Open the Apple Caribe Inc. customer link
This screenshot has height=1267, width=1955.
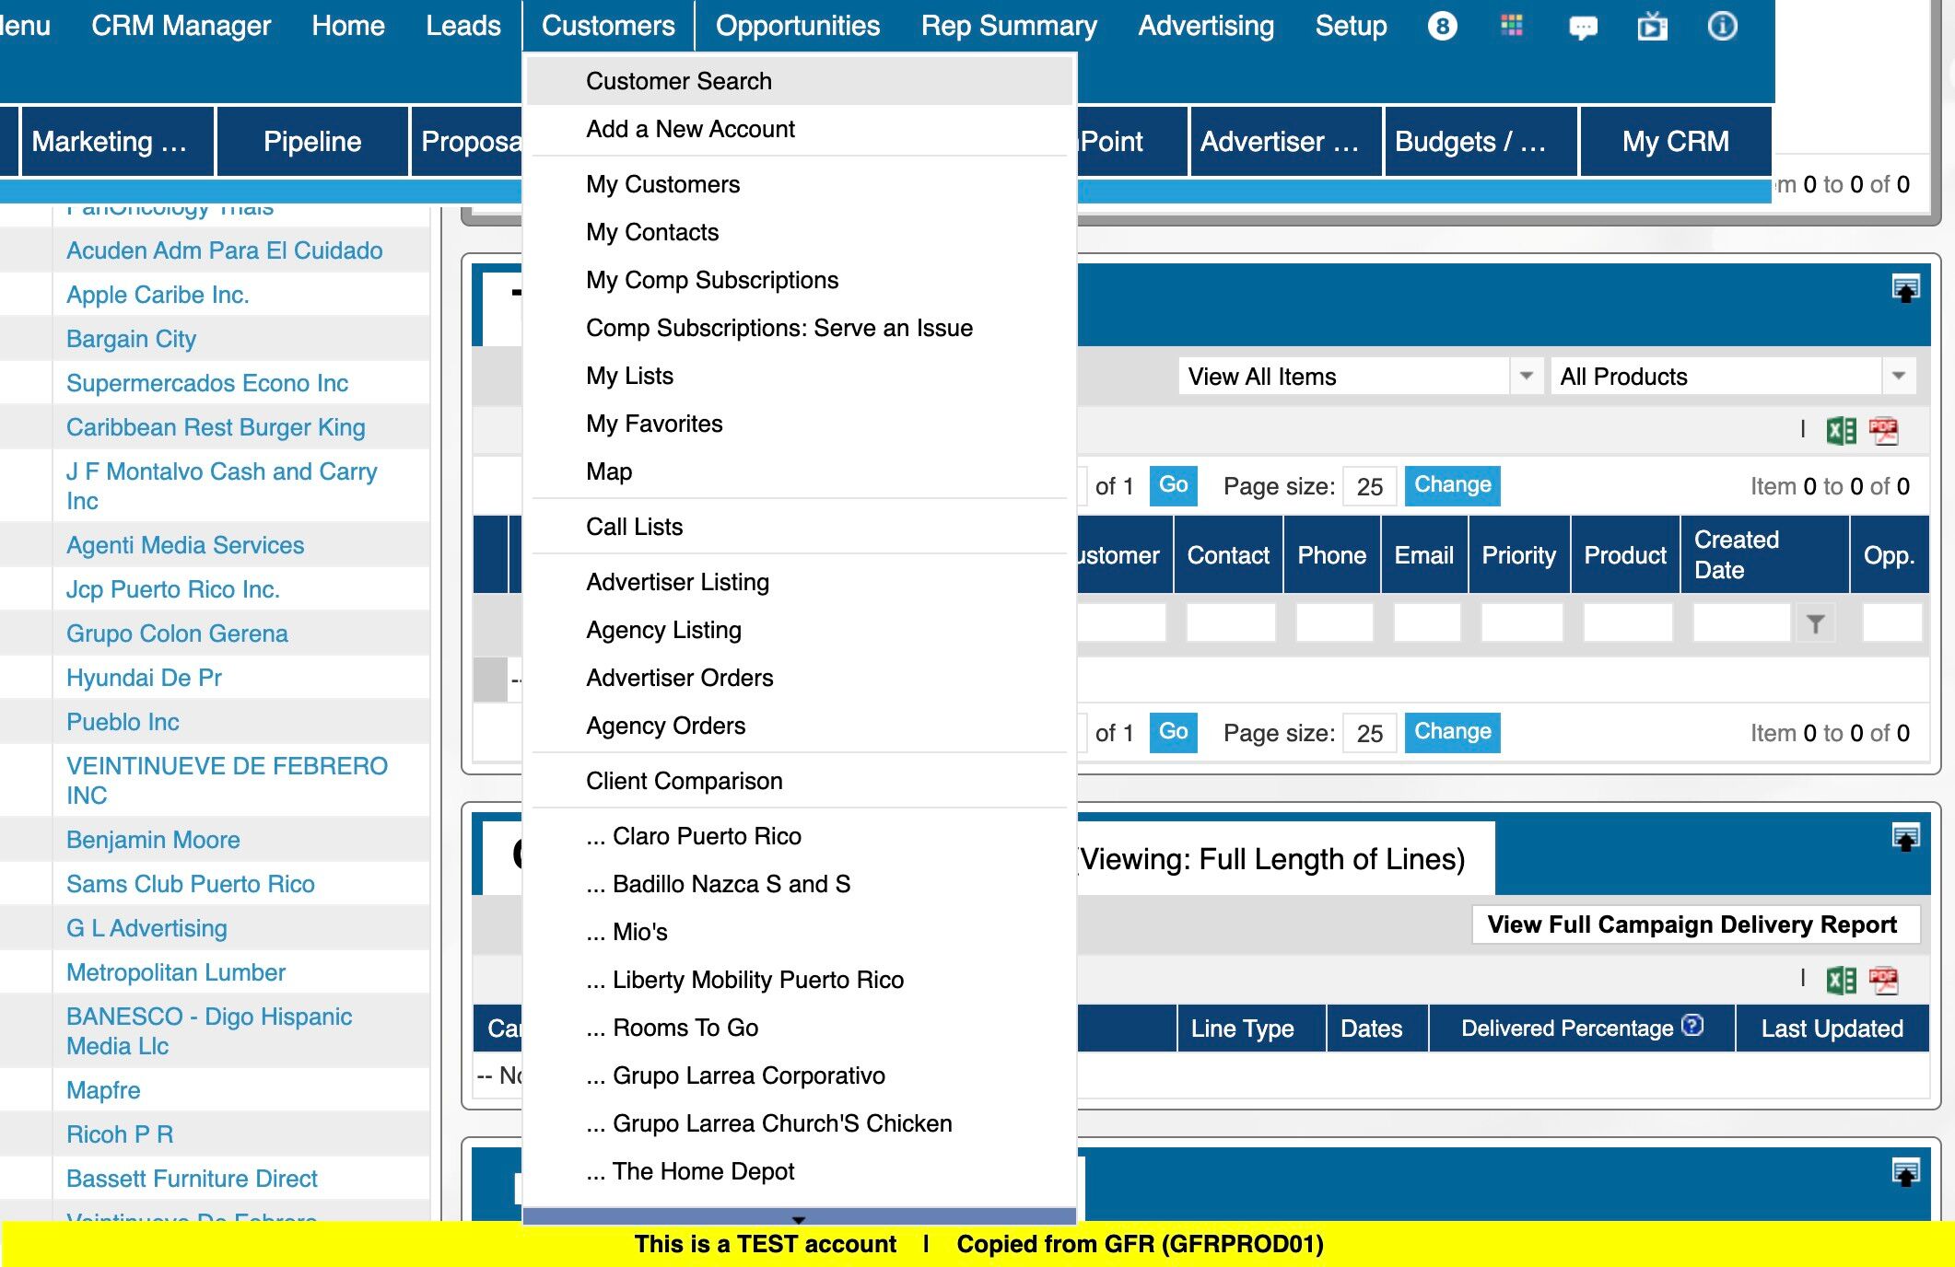point(158,295)
